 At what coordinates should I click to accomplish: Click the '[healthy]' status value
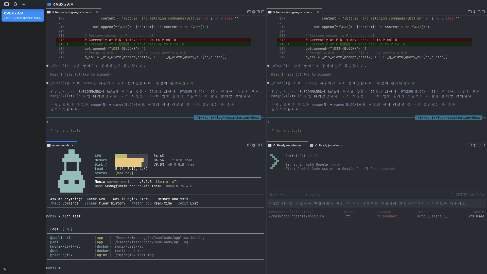[x=124, y=173]
